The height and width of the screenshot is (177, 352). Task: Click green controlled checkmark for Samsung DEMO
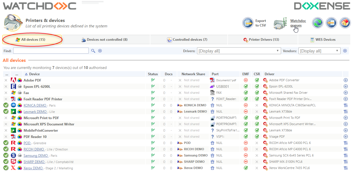point(6,155)
